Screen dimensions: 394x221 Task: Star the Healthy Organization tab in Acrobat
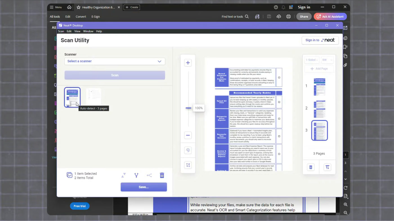tap(79, 7)
